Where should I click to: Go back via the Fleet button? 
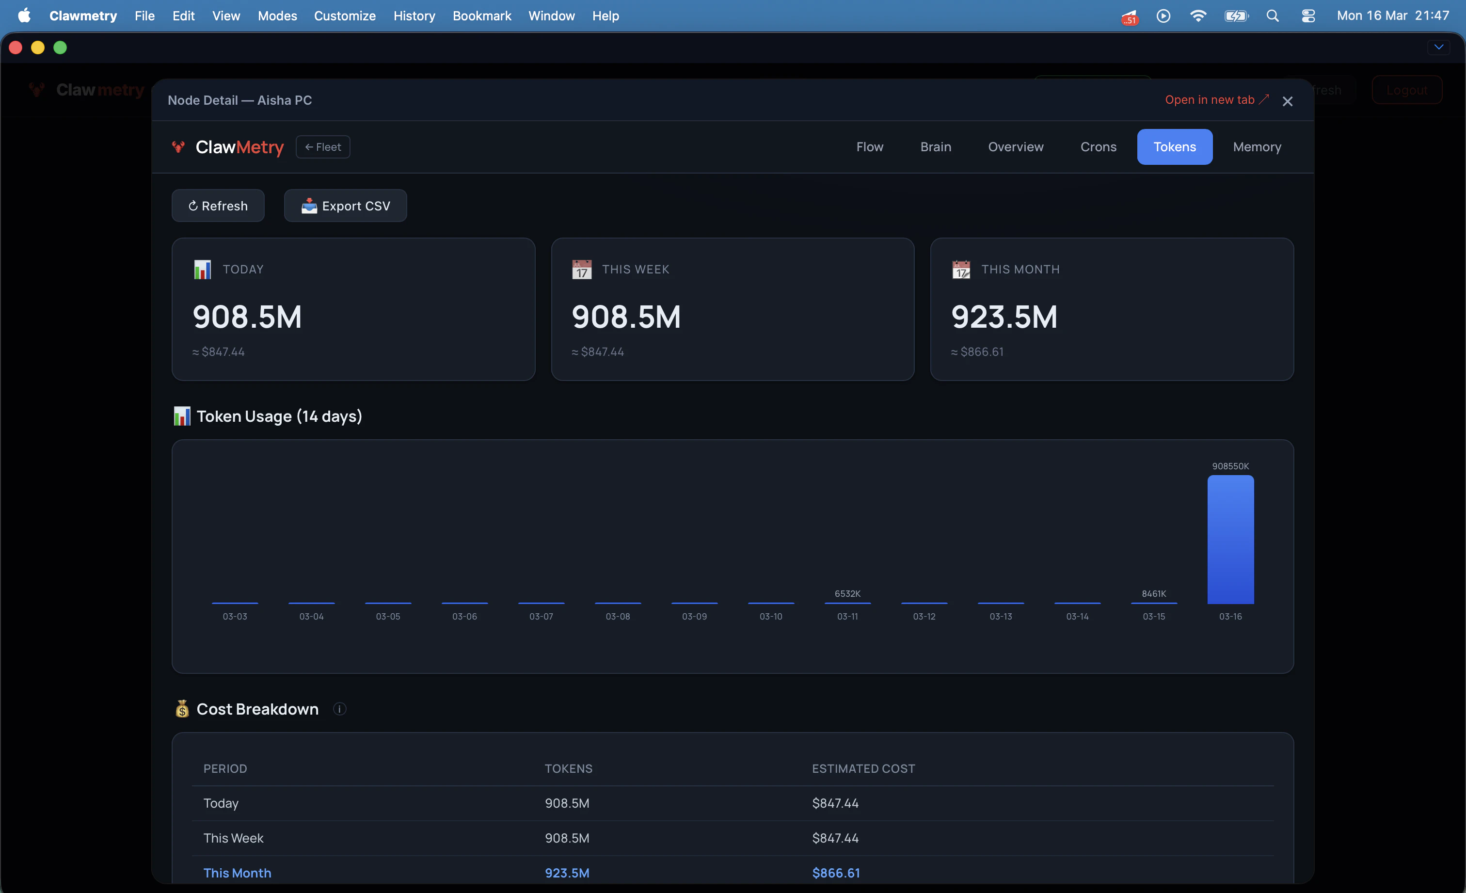tap(322, 147)
